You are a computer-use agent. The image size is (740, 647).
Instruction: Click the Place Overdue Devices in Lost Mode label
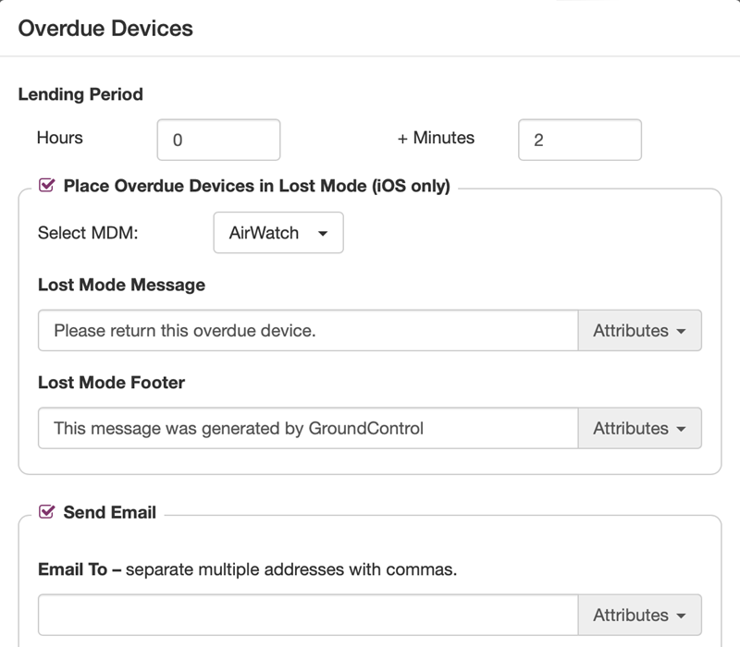(257, 186)
